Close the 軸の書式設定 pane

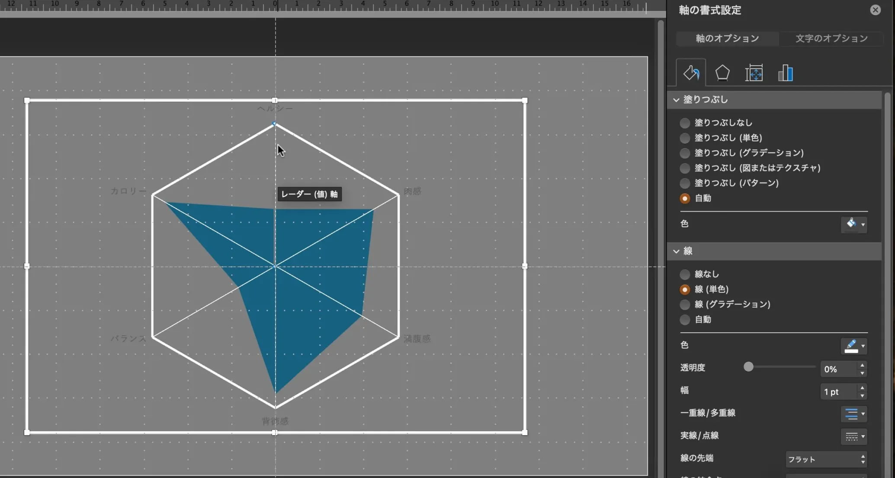pyautogui.click(x=875, y=10)
